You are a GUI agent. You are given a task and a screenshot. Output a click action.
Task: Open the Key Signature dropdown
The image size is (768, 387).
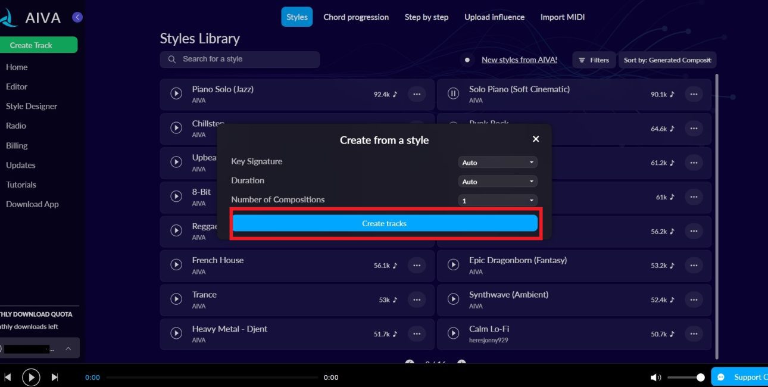[x=498, y=163]
